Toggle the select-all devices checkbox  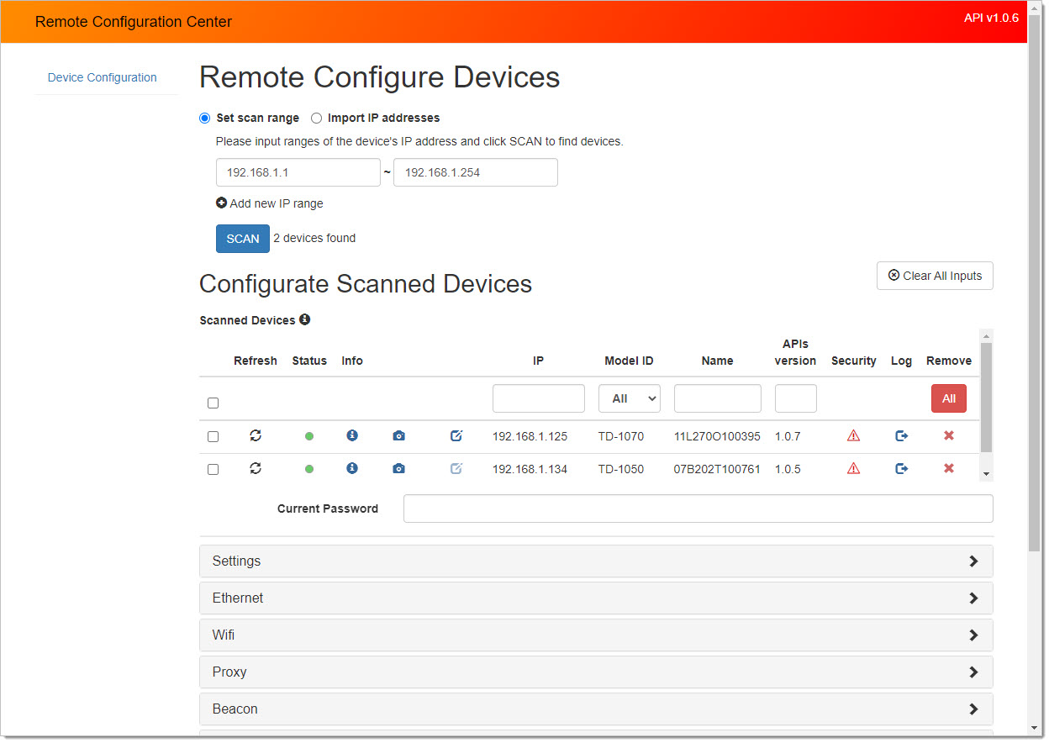pyautogui.click(x=213, y=403)
